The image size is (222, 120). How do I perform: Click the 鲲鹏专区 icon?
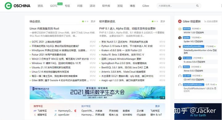[35, 115]
